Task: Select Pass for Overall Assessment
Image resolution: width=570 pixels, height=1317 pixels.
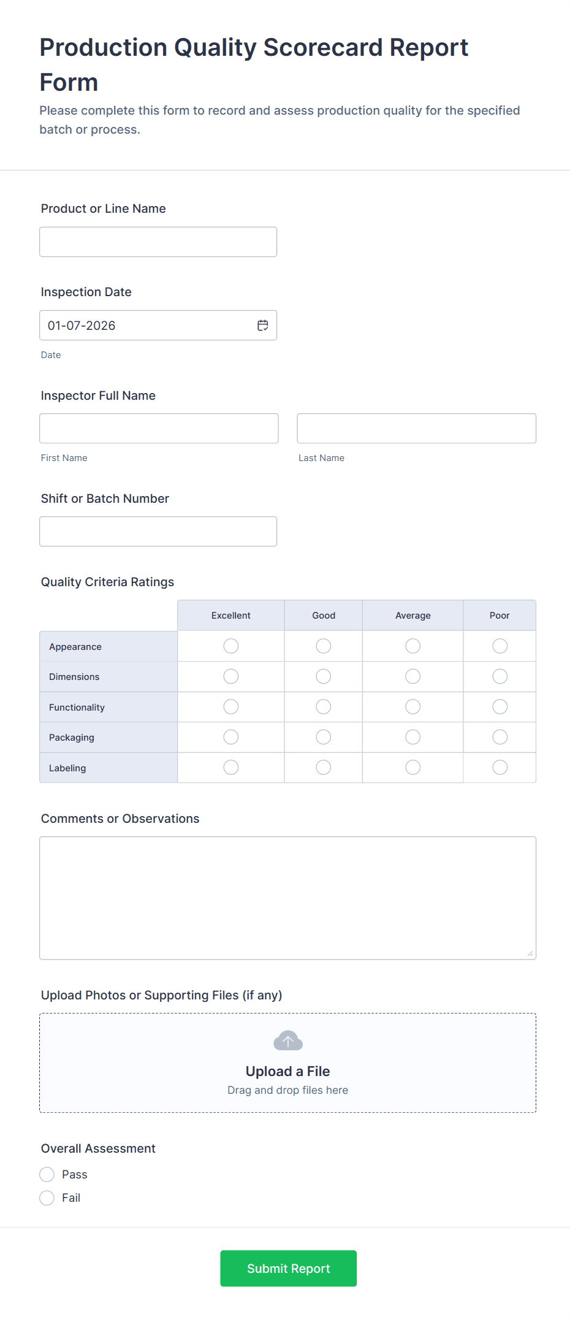Action: [47, 1174]
